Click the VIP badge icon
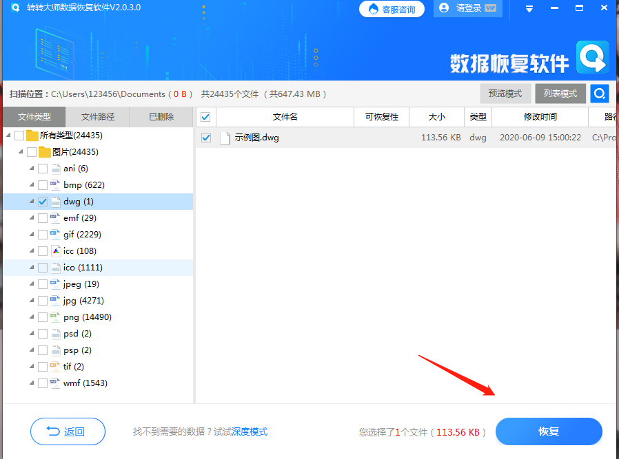This screenshot has width=619, height=459. coord(490,8)
